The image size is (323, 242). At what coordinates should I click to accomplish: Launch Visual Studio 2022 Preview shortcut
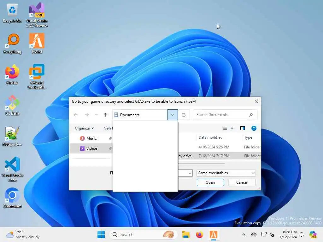(x=37, y=15)
